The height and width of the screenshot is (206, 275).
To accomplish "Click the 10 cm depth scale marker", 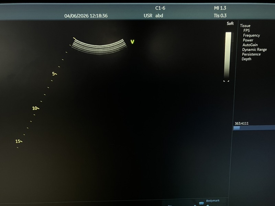I will 35,108.
